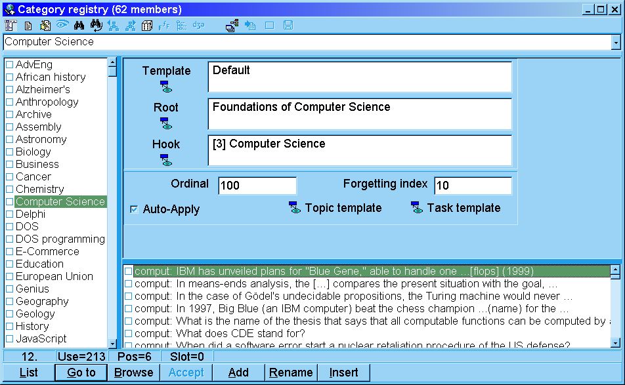Select the 'In 1997, Big Blue' element row
The width and height of the screenshot is (625, 385).
pyautogui.click(x=367, y=308)
